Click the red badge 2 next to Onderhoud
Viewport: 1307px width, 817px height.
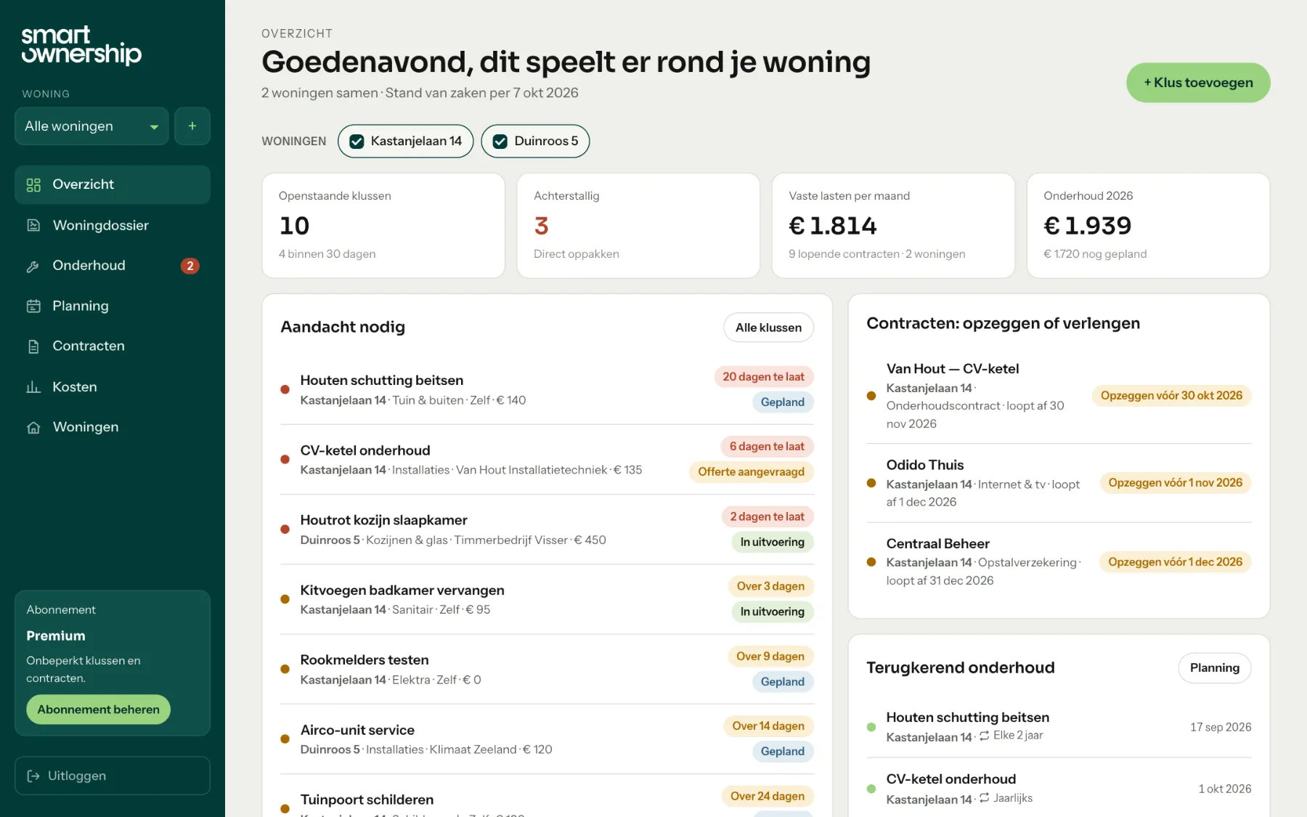tap(190, 266)
